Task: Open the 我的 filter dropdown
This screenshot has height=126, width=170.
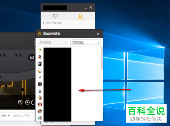Action: coord(5,115)
